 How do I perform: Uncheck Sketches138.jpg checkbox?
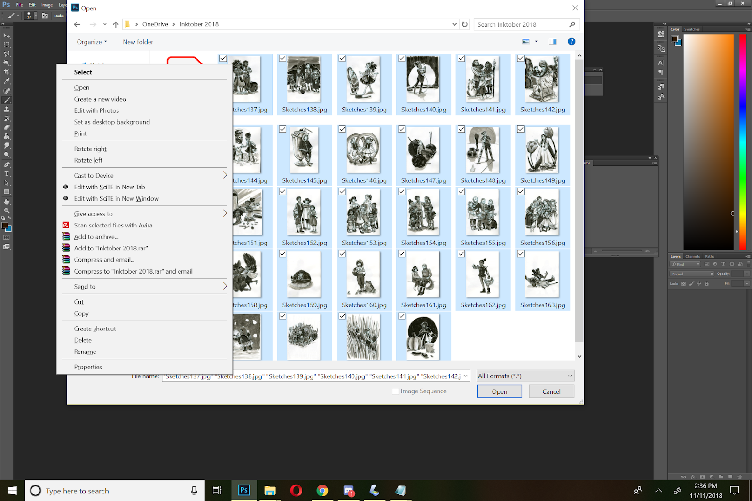282,58
